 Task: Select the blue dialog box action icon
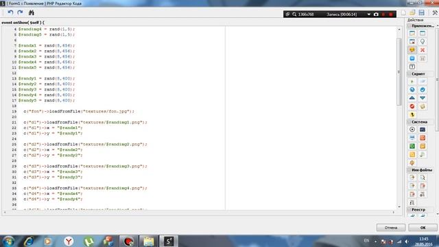tap(412, 58)
